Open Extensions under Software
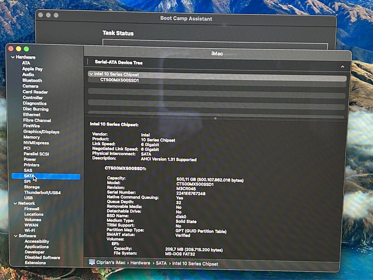The width and height of the screenshot is (373, 280). (35, 263)
